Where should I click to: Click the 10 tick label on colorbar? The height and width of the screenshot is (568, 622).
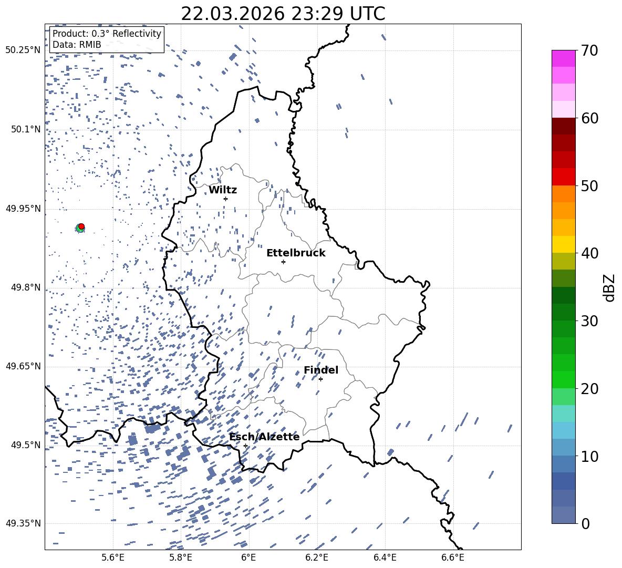(589, 456)
